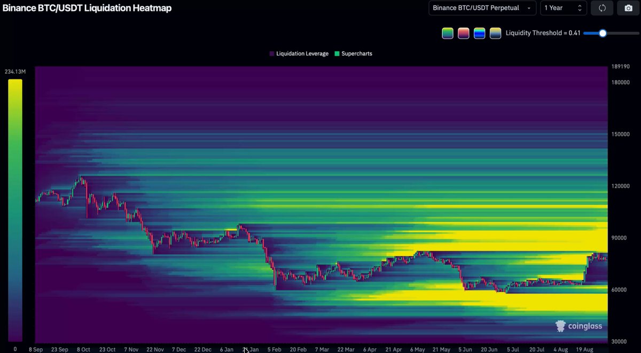Click the 180000 price axis label
Viewport: 641px width, 353px height.
[x=620, y=82]
